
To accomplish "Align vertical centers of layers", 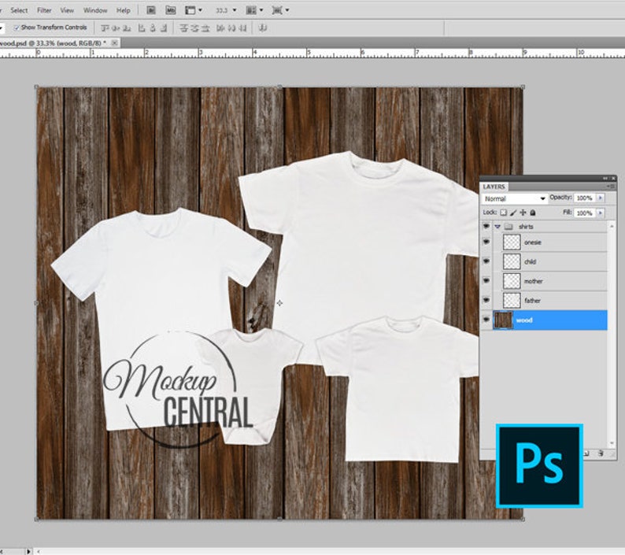I will [x=116, y=28].
